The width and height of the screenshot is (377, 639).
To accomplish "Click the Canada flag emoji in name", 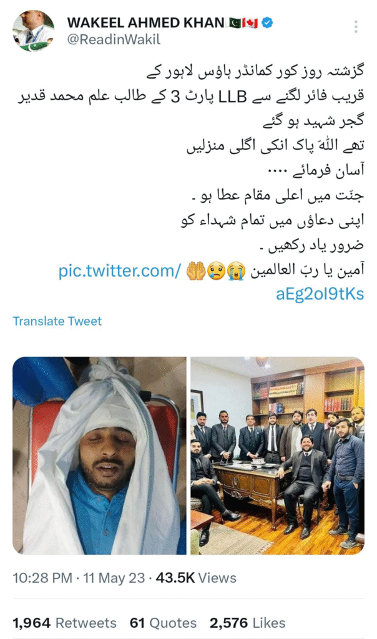I will 250,23.
